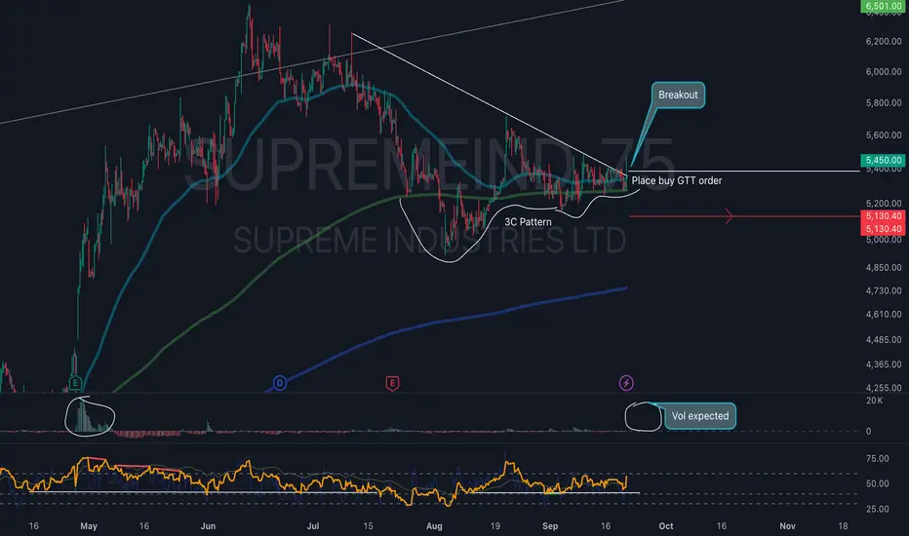Open the purple lightning event marker
Viewport: 909px width, 536px height.
click(626, 382)
